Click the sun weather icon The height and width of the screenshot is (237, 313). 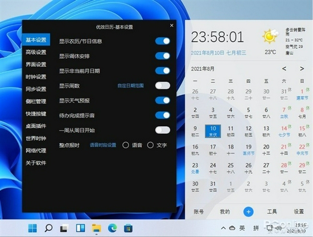point(270,36)
